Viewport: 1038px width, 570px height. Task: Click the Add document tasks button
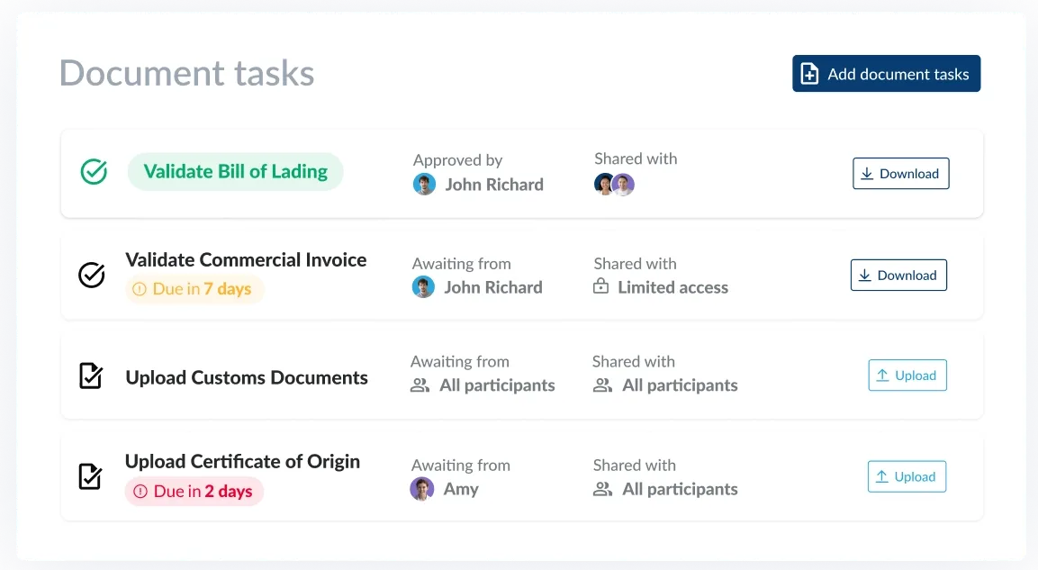pos(887,74)
